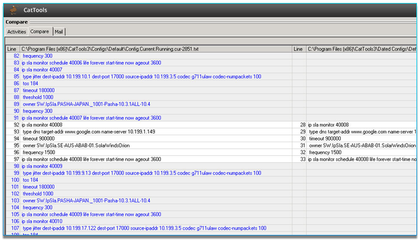Screen dimensions: 420x242
Task: Click the left pane Line column header
Action: 12,49
